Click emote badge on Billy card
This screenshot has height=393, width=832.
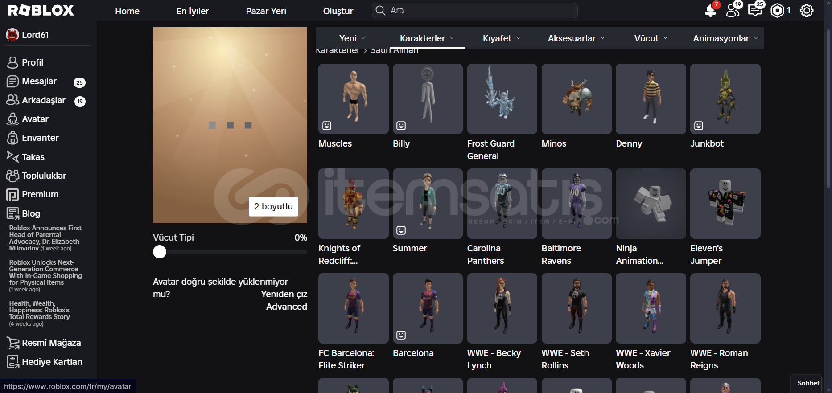pyautogui.click(x=401, y=126)
